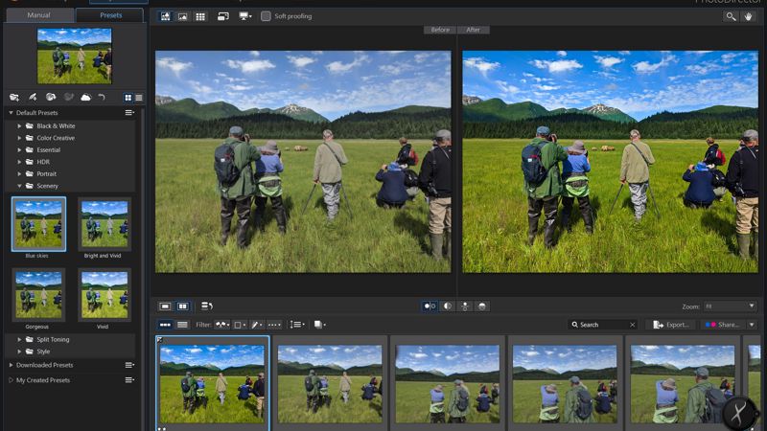767x431 pixels.
Task: Switch to the grid browser view icon
Action: click(200, 16)
